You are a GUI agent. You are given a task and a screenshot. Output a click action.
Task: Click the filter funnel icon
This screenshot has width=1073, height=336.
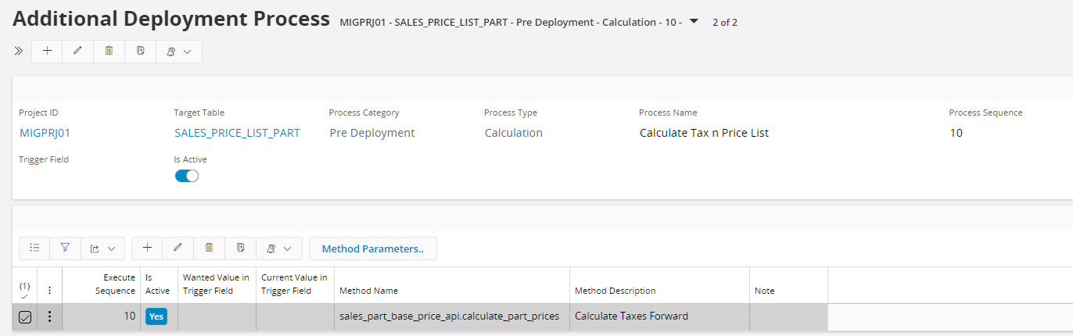(x=66, y=248)
